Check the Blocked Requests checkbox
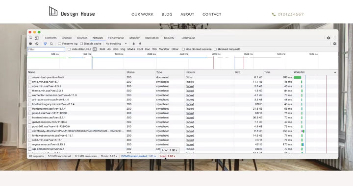Viewport: 353px width, 186px height. 215,49
